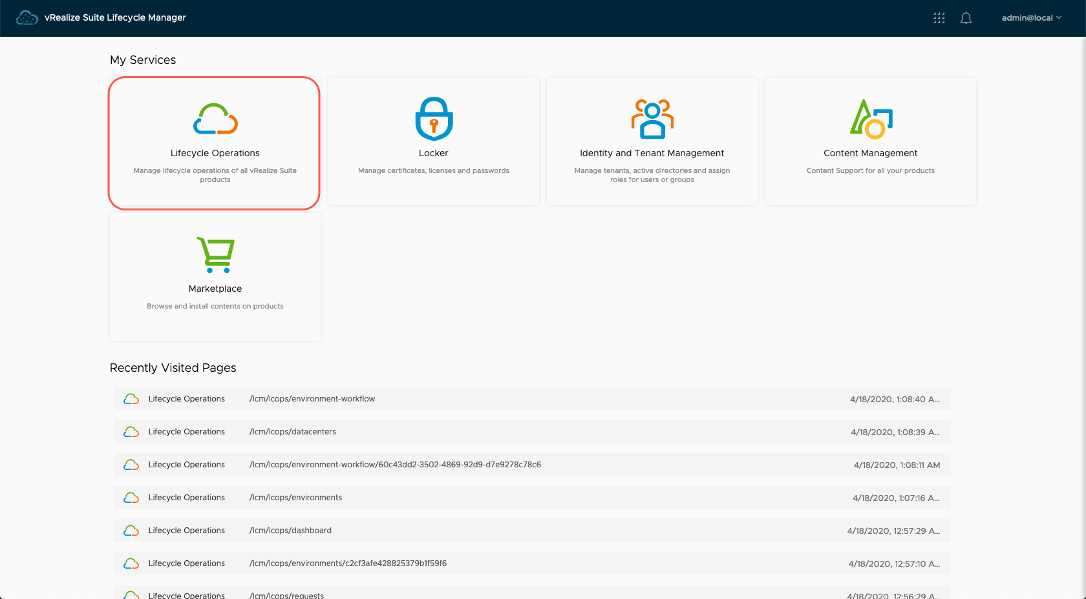The width and height of the screenshot is (1086, 599).
Task: Click the Locker service title
Action: point(433,153)
